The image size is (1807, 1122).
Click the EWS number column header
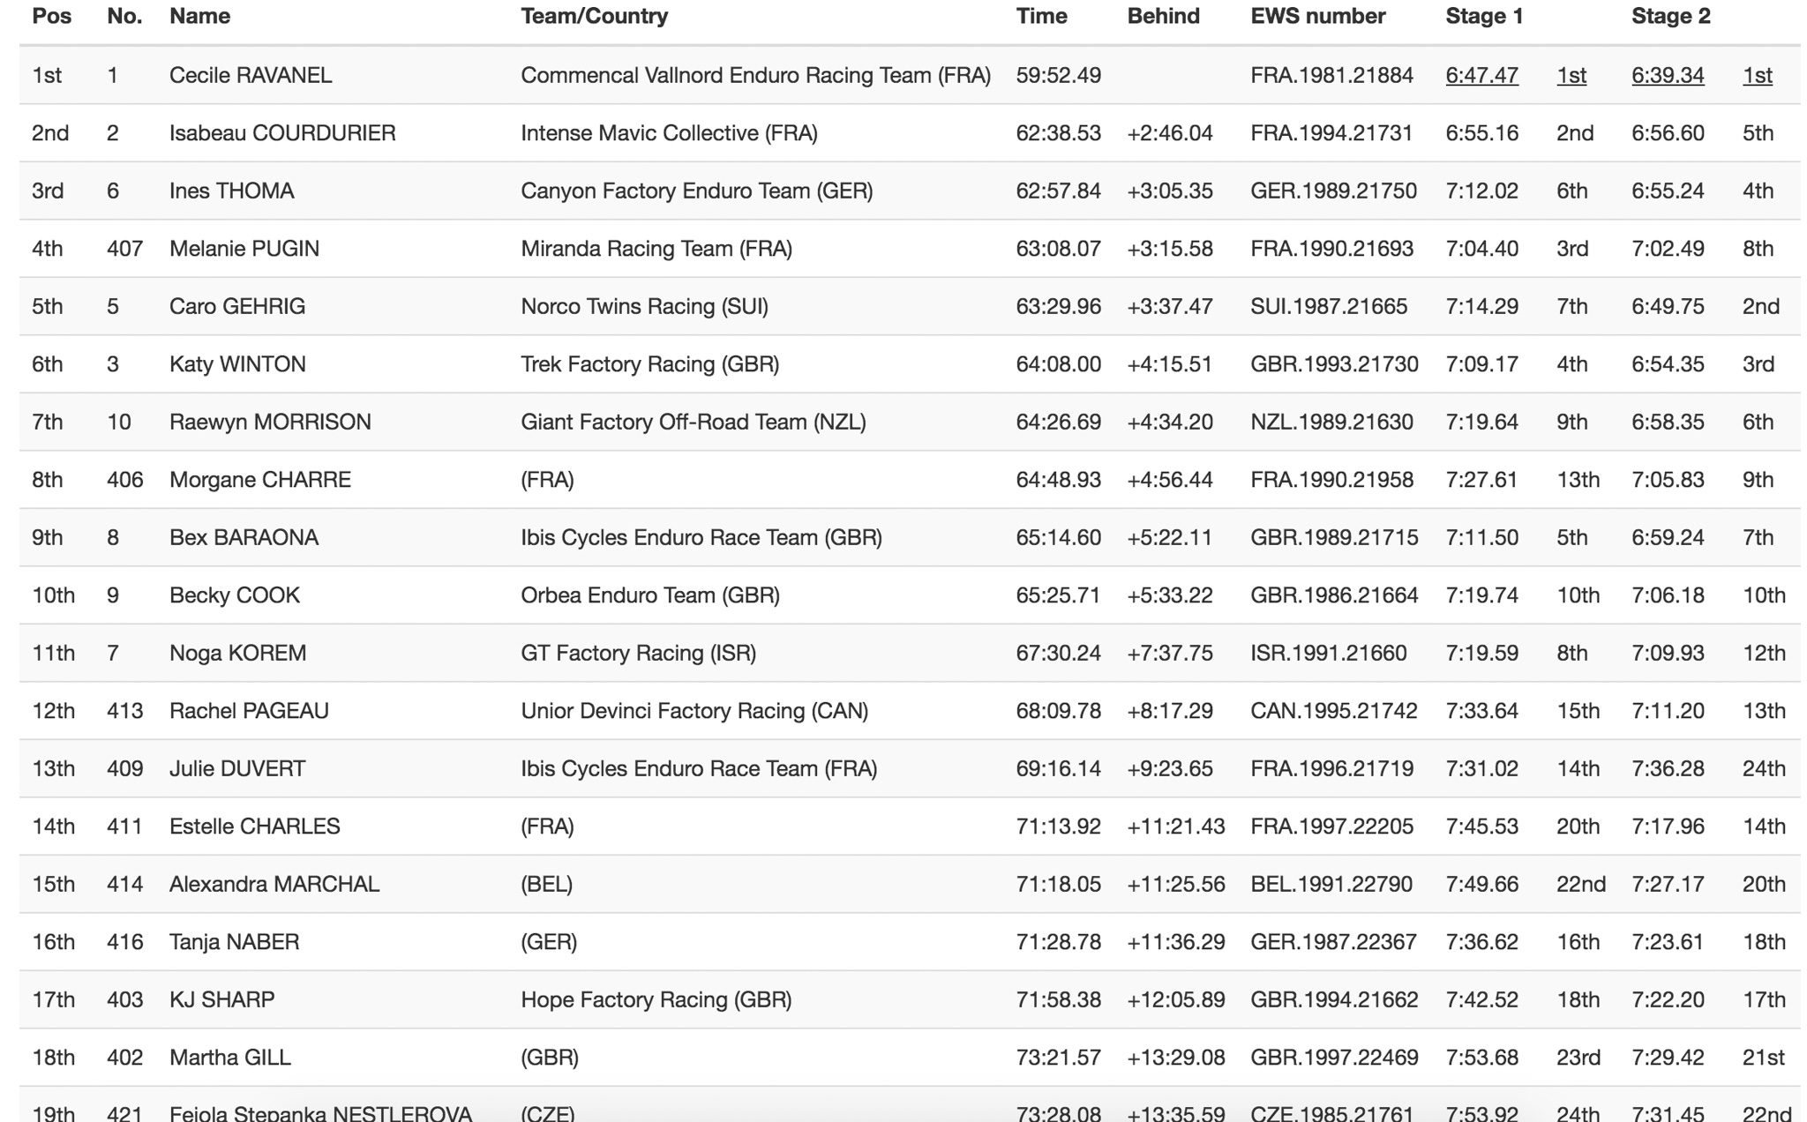click(1317, 17)
